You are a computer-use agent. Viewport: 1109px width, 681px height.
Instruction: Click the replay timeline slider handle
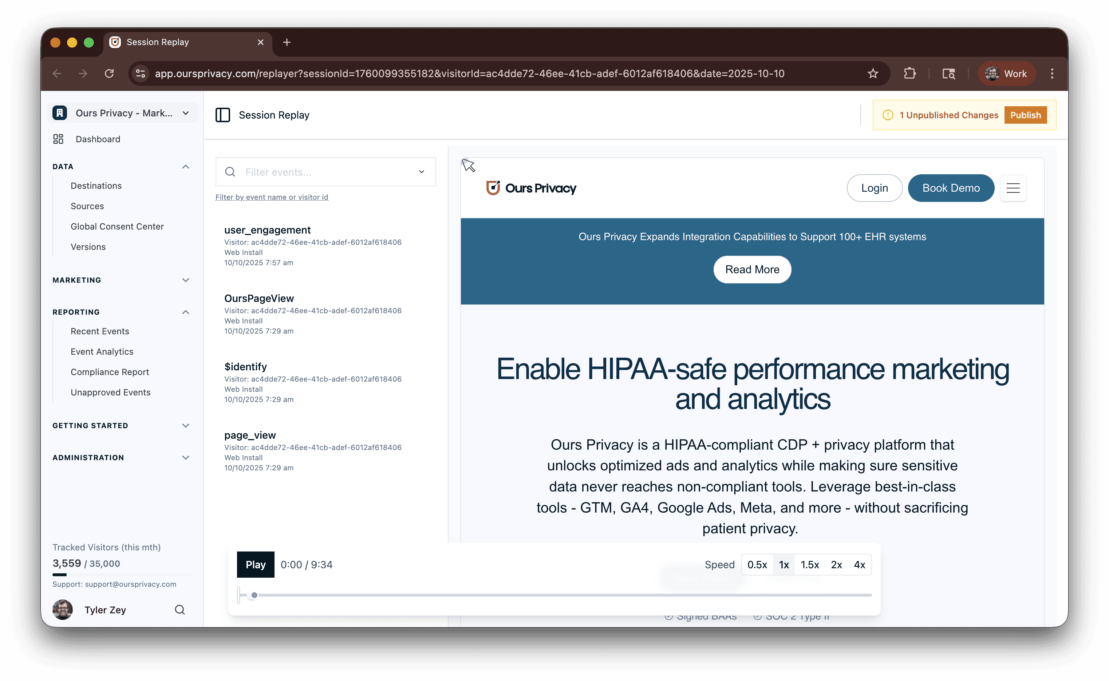coord(254,596)
